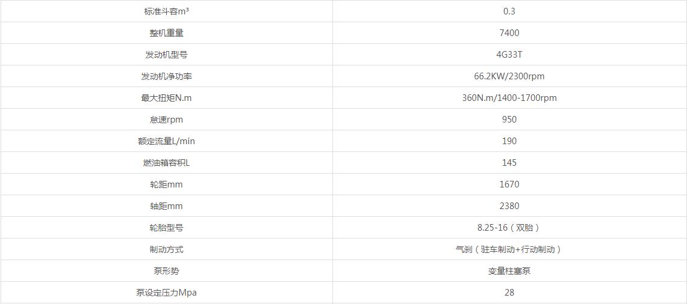This screenshot has height=304, width=687.
Task: Click the 额定流量L/min label
Action: tap(167, 141)
